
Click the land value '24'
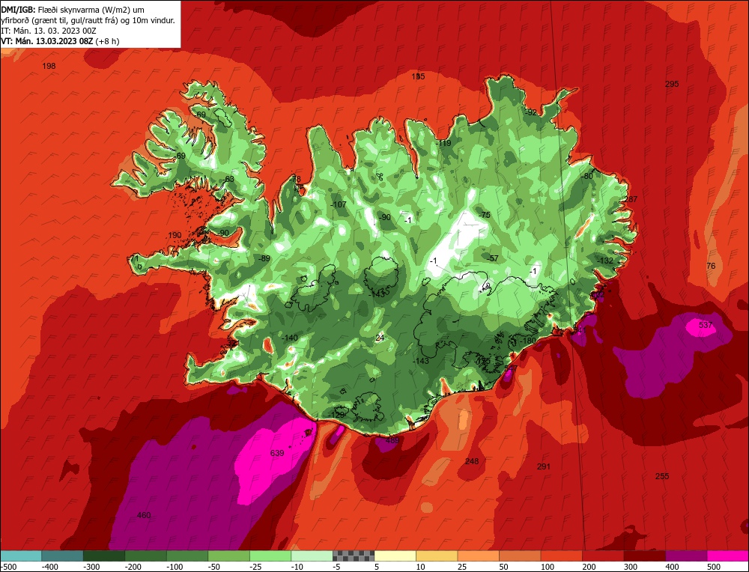coord(380,338)
